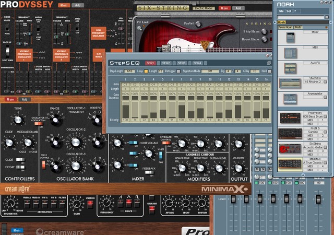Open preset list for SixString Acoustic Guitar
Screen dimensions: 334x235
[x=326, y=147]
